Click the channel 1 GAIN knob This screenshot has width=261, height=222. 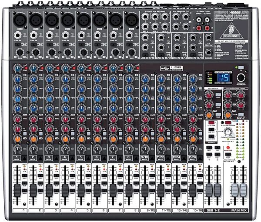tap(20, 53)
